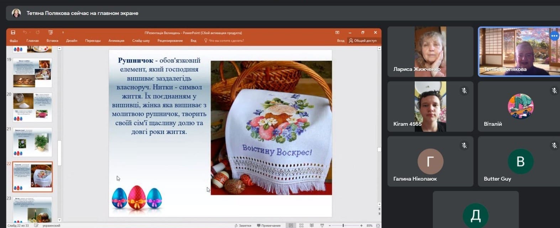Viewport: 560px width, 228px height.
Task: Open Customize Quick Access Toolbar dropdown
Action: click(x=63, y=32)
